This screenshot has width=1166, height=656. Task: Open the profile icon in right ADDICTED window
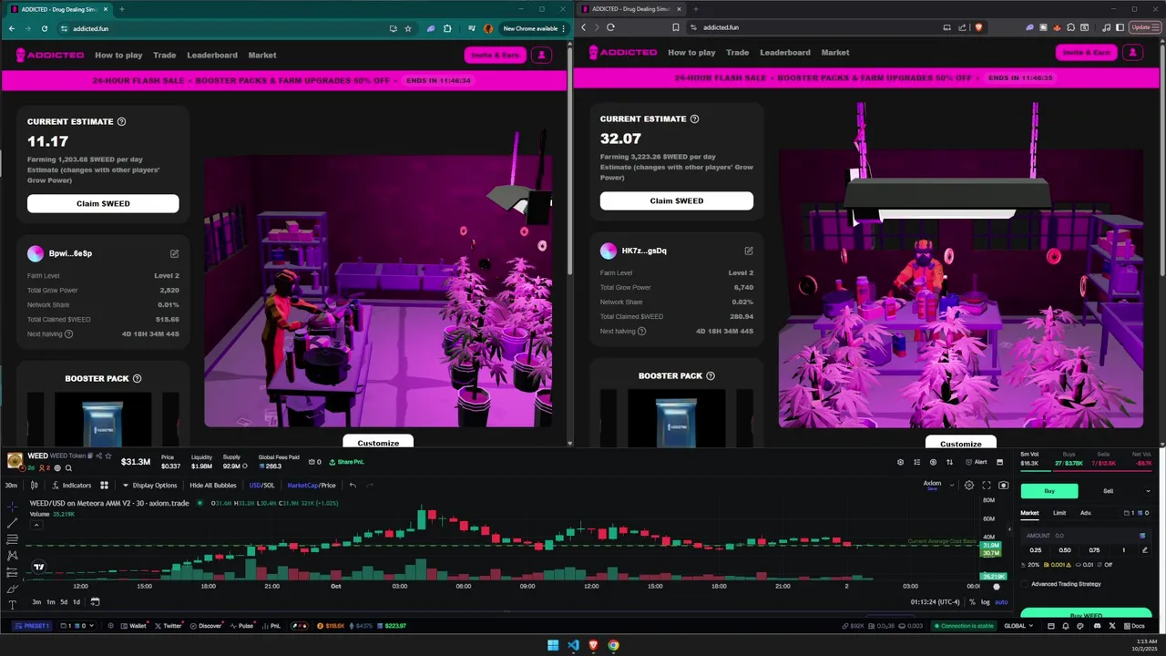[x=1132, y=52]
